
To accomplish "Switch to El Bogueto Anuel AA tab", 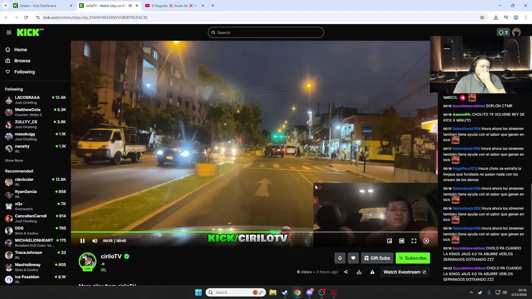I will (175, 6).
